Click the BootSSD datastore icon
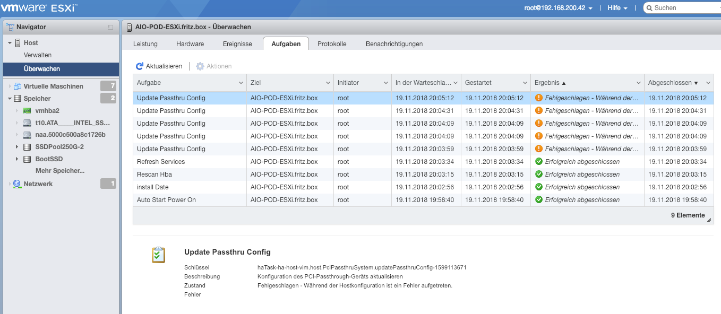 27,159
